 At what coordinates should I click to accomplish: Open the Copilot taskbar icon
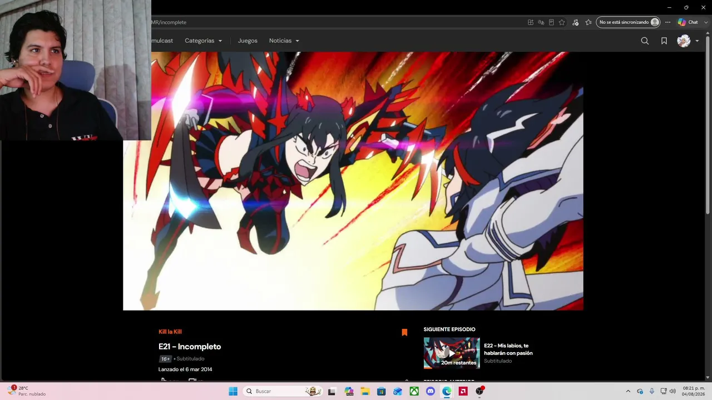[349, 391]
